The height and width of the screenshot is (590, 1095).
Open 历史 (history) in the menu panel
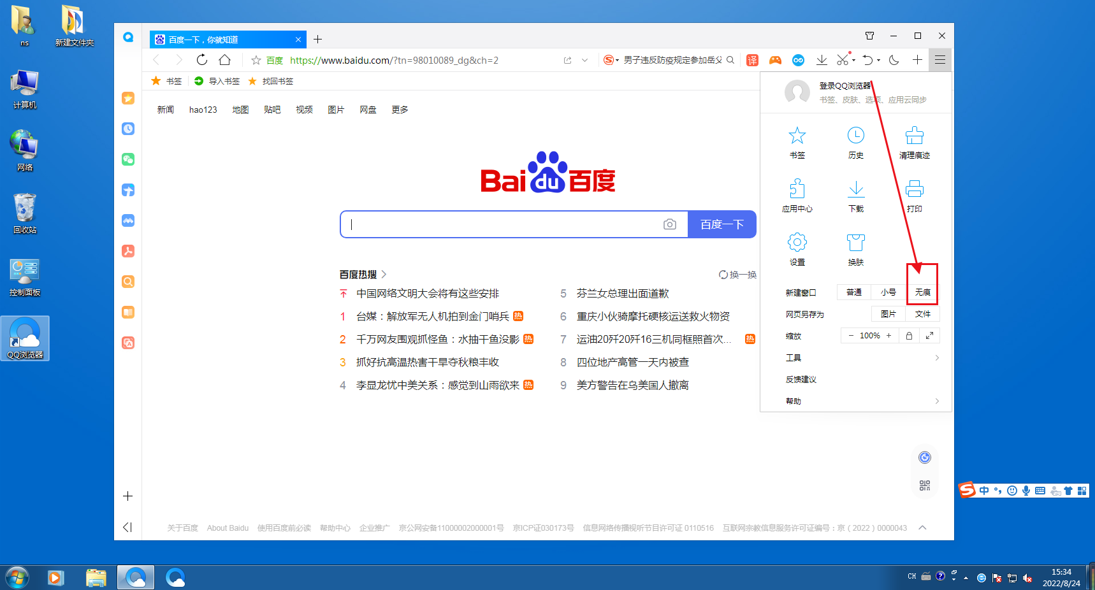(855, 143)
